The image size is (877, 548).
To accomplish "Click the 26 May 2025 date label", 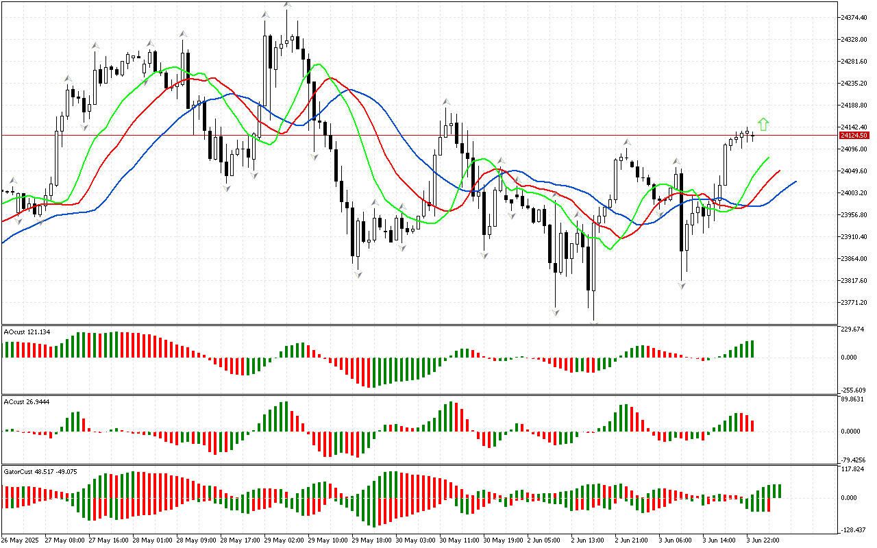I will coord(20,540).
